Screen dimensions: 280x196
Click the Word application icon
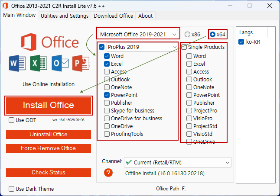(x=17, y=63)
